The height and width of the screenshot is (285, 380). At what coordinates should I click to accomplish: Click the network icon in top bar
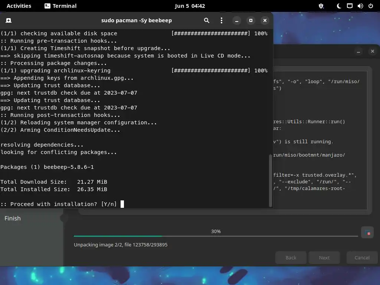[x=350, y=6]
